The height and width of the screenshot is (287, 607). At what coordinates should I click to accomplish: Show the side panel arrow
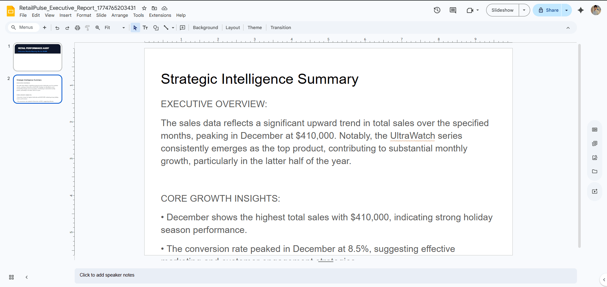(x=604, y=280)
